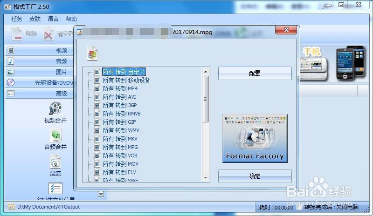Open the 视频合并 video joiner tool
This screenshot has height=216, width=373.
click(x=55, y=112)
